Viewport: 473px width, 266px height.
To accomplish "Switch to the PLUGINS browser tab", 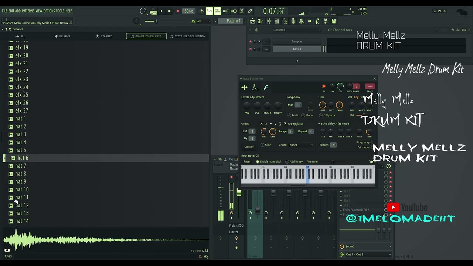I will tap(62, 36).
